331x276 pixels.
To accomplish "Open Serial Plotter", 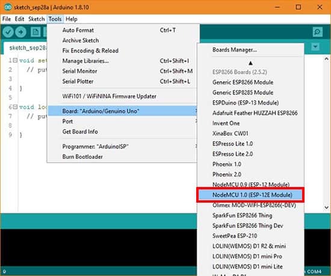I will (122, 81).
